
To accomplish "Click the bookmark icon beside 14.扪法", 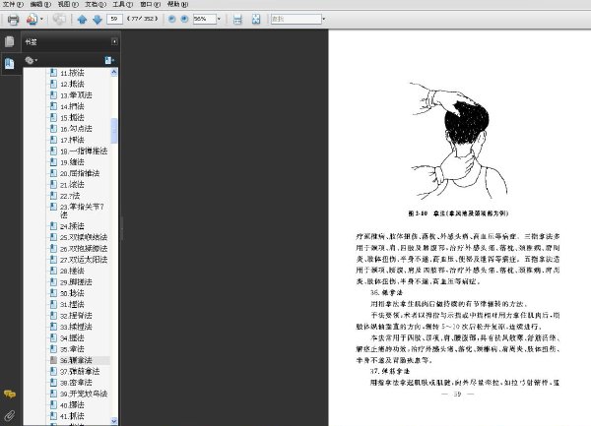I will pyautogui.click(x=54, y=106).
